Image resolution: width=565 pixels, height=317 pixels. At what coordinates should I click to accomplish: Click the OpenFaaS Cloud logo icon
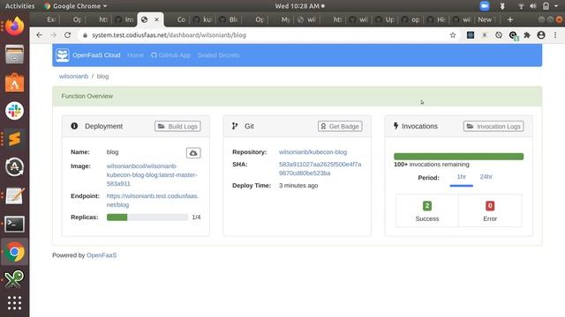coord(63,55)
